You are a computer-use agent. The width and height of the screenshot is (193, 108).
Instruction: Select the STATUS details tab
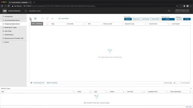[x=128, y=19]
